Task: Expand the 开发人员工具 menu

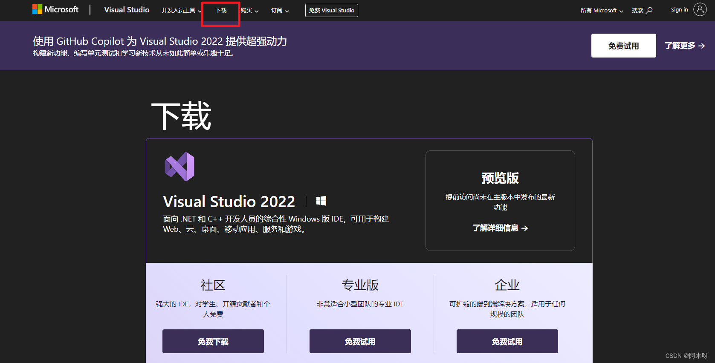Action: (x=181, y=10)
